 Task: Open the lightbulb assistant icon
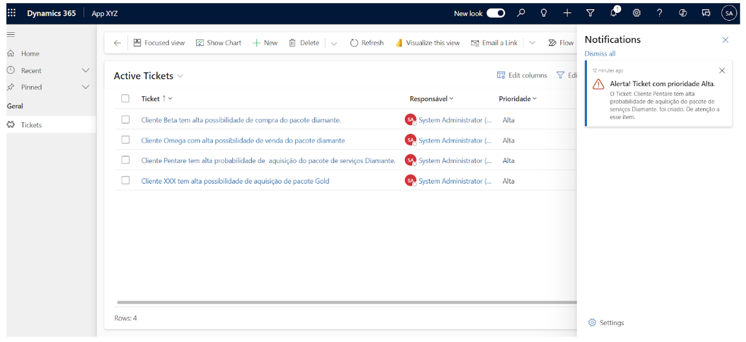[544, 13]
